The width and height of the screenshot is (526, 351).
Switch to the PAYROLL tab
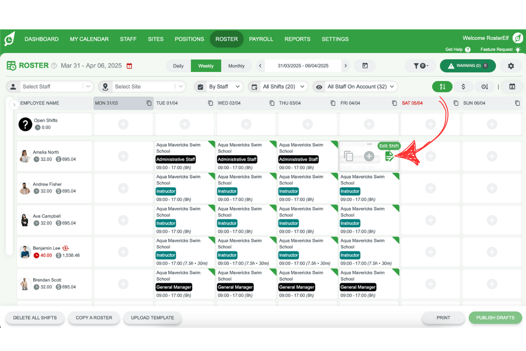coord(261,39)
